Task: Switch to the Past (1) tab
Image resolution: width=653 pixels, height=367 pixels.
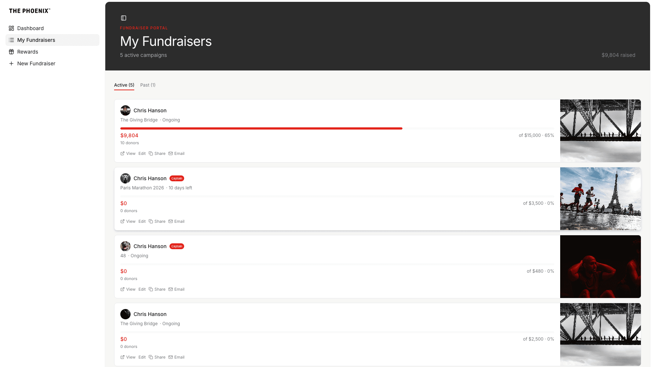Action: [x=148, y=85]
